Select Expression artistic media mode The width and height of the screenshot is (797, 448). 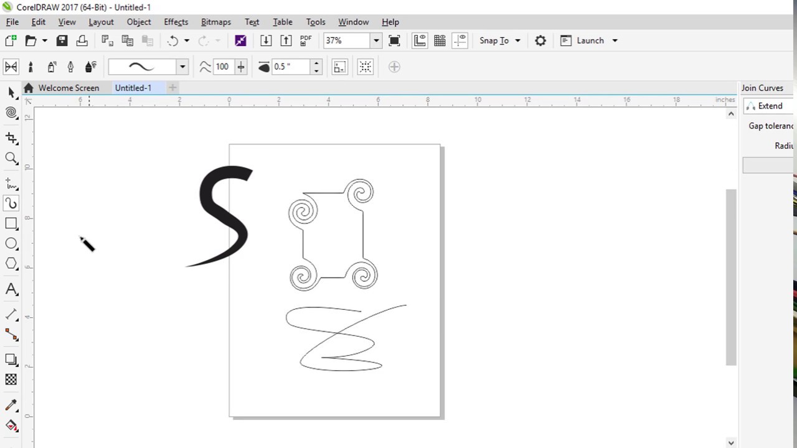(x=90, y=67)
